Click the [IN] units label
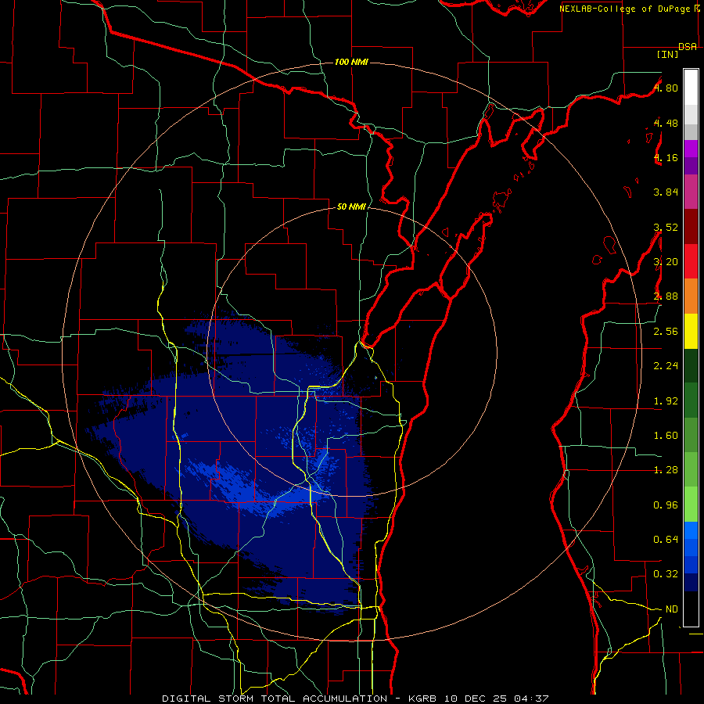Image resolution: width=704 pixels, height=704 pixels. [x=668, y=54]
